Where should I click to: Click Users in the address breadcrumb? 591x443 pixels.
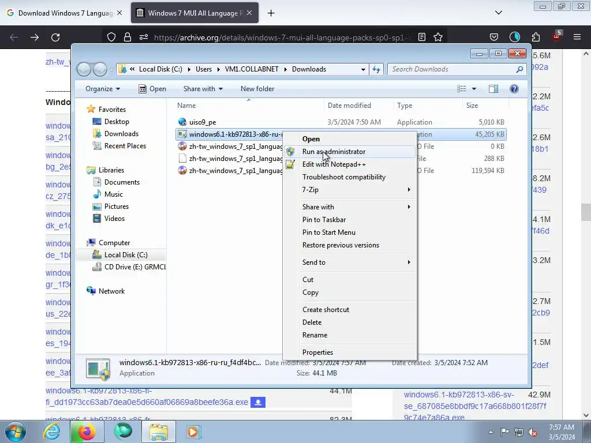tap(204, 69)
